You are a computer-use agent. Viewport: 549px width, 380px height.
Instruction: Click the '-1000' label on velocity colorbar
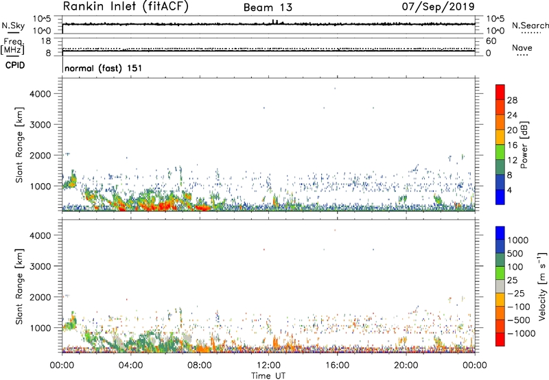(x=522, y=333)
